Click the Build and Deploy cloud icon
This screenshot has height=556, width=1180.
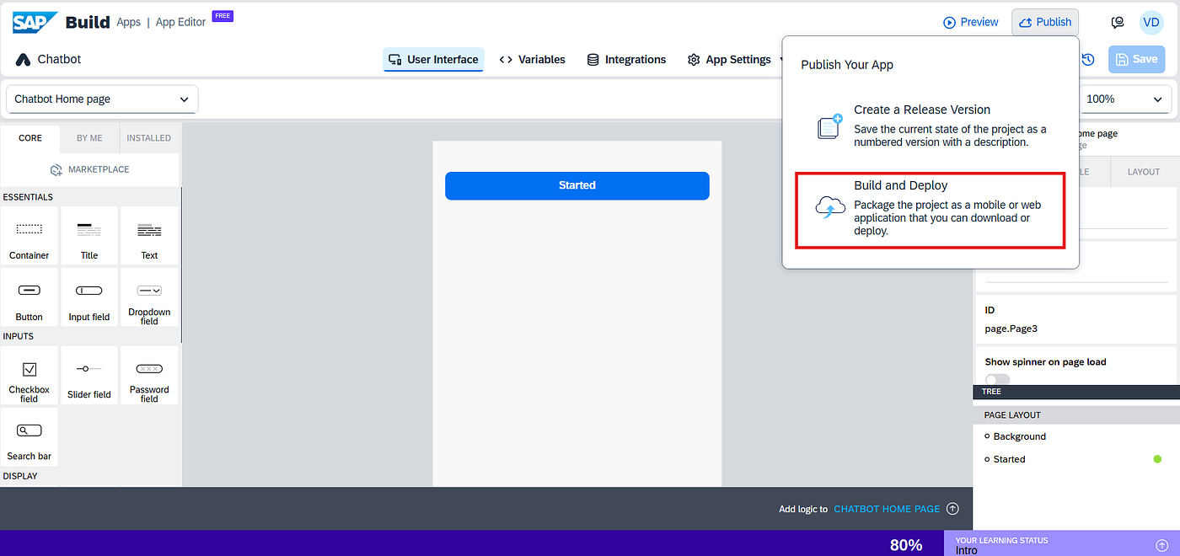tap(830, 207)
